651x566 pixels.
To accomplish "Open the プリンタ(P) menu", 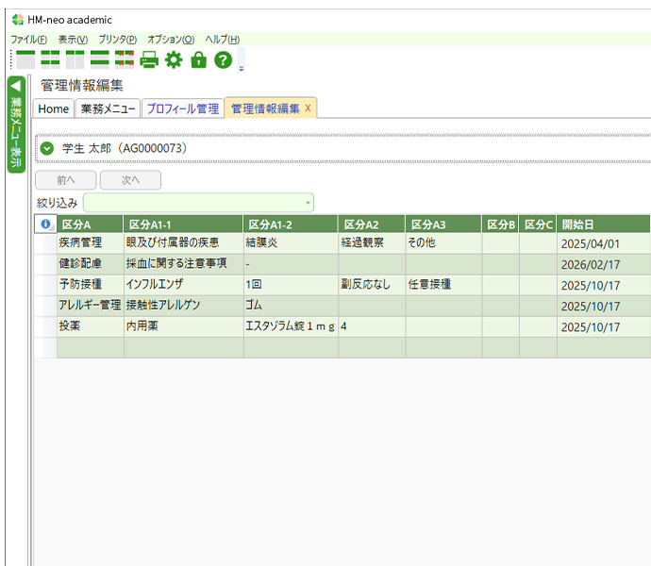I will pyautogui.click(x=118, y=40).
